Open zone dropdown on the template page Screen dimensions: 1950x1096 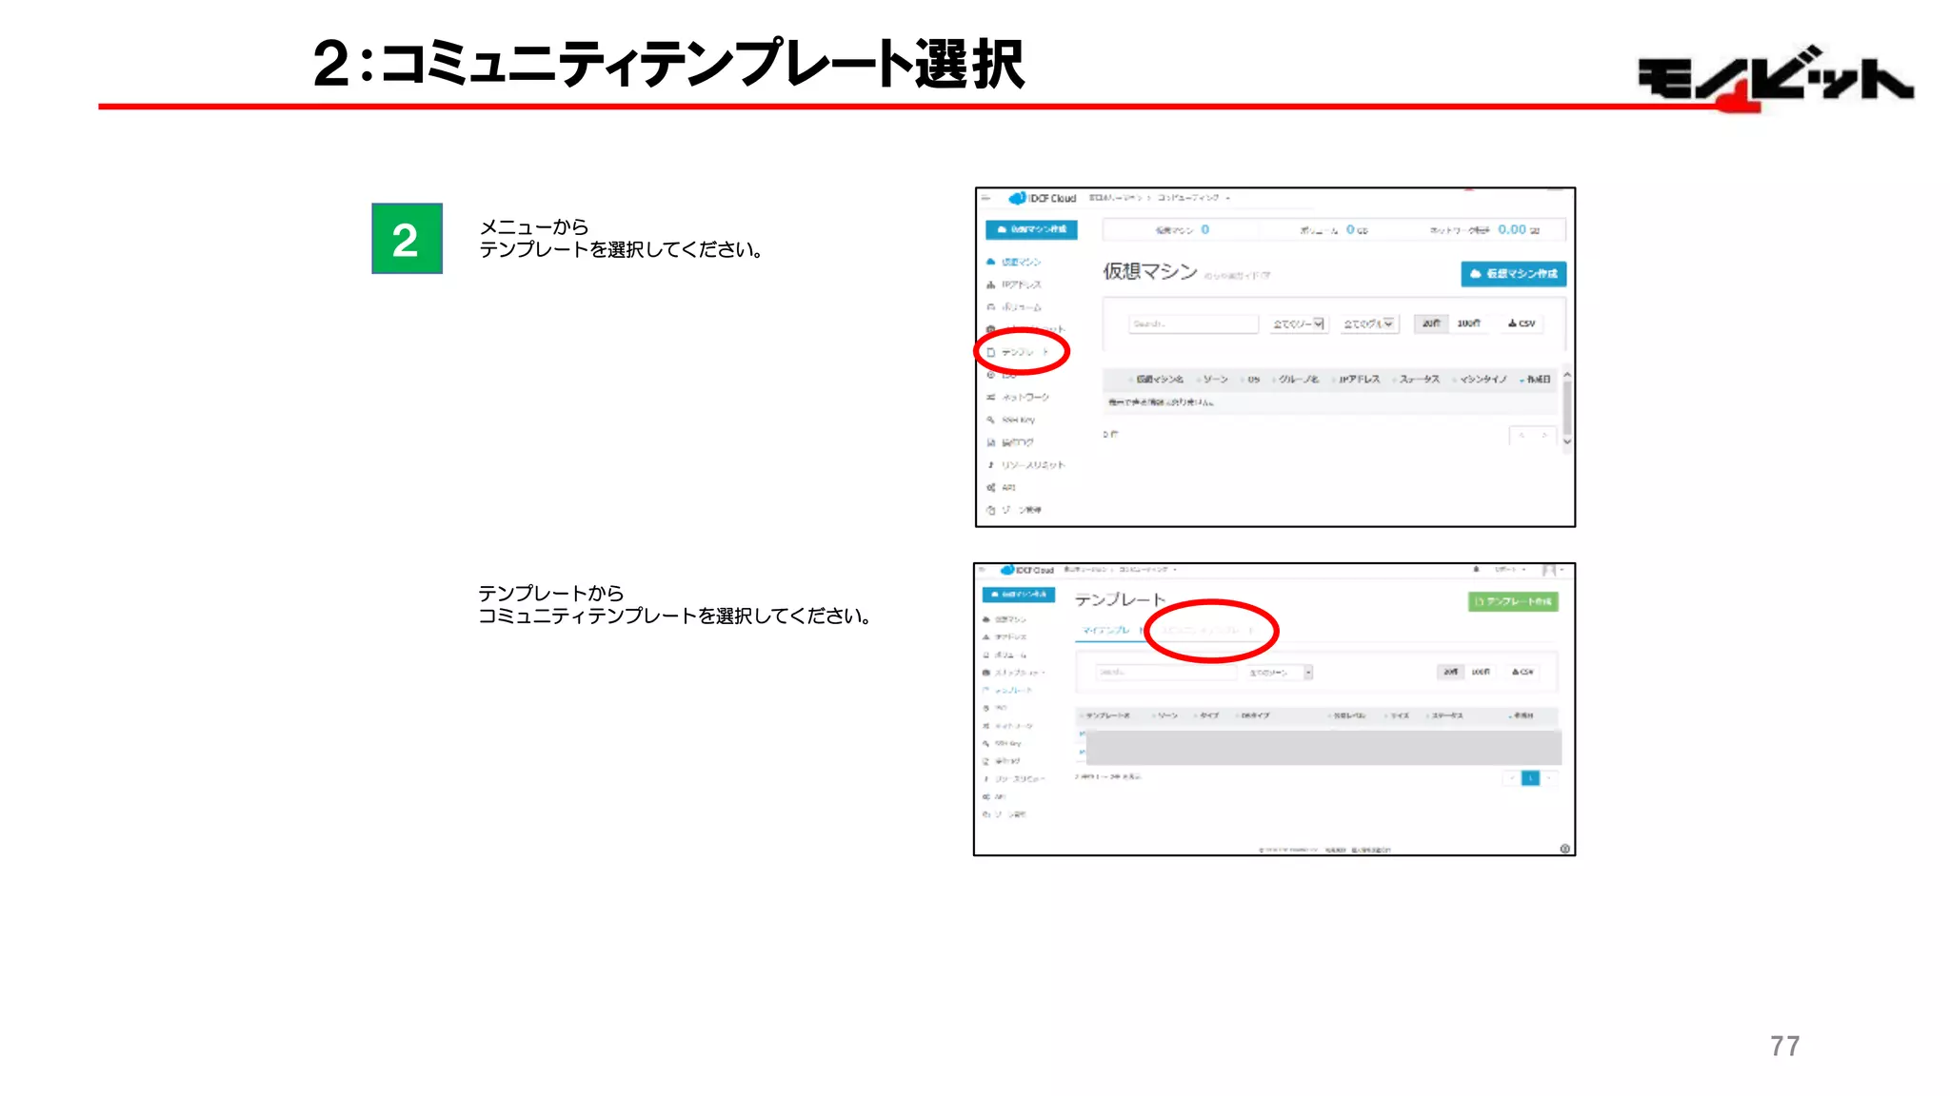1281,673
